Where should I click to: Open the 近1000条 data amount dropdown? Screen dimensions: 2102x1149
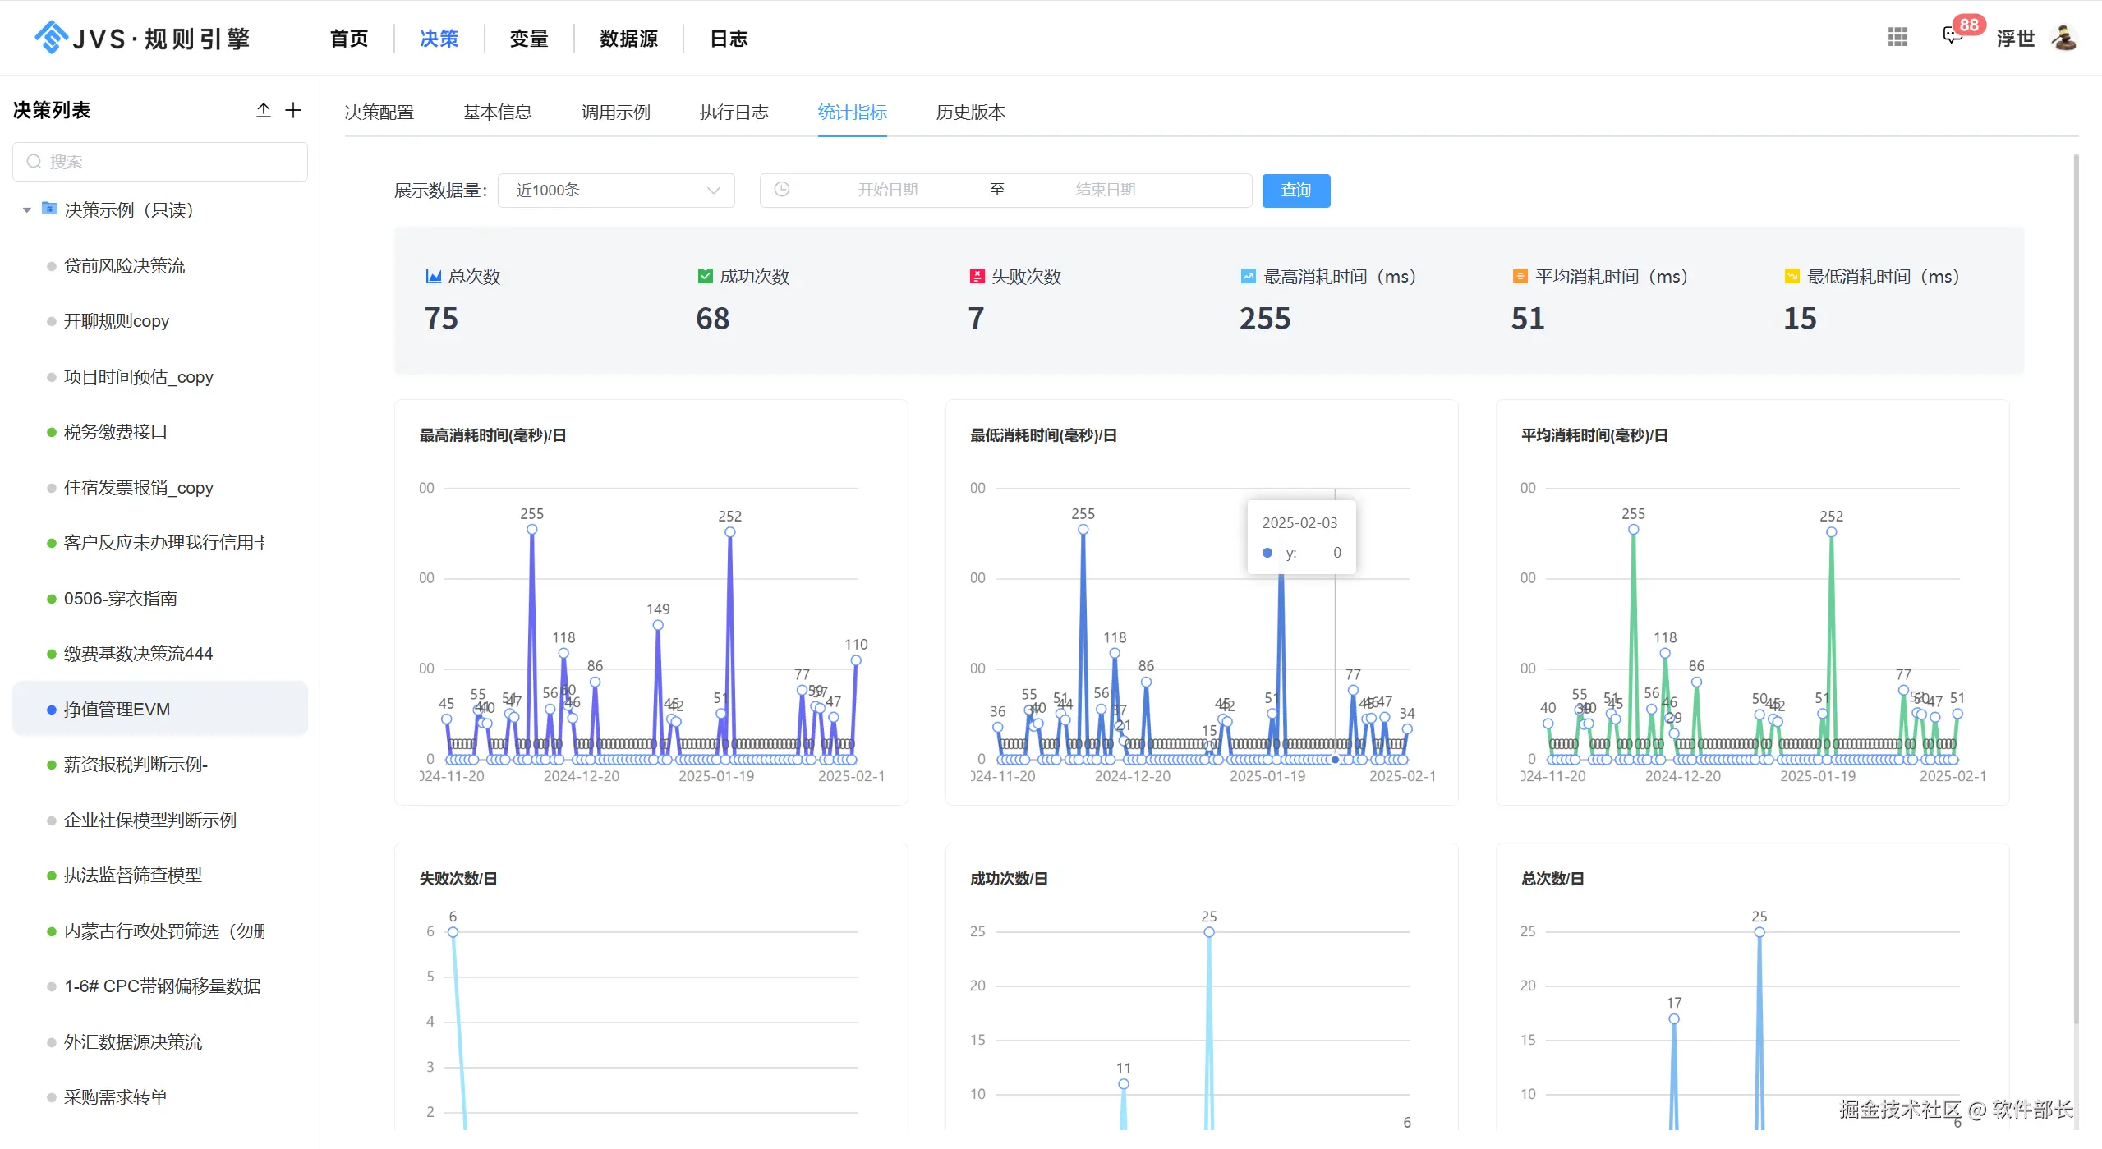616,191
